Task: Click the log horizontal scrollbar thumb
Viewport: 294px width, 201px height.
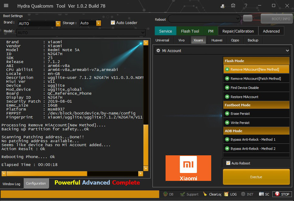Action: tap(47, 174)
